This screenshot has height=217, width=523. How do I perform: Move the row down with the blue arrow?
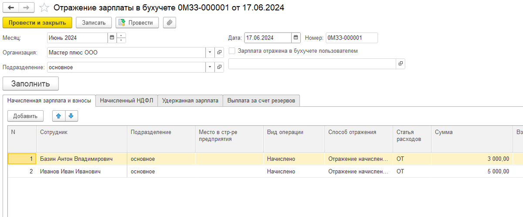[71, 115]
